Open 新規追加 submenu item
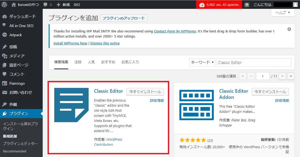This screenshot has width=300, height=157. coord(10,136)
